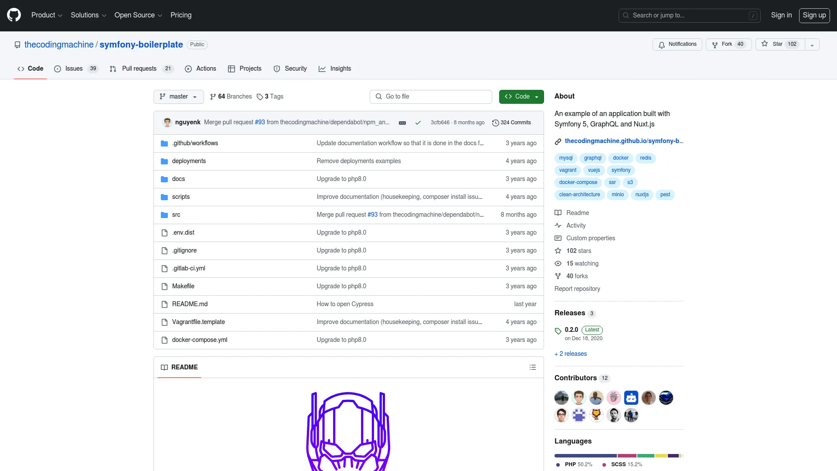This screenshot has height=471, width=837.
Task: Show the + 2 releases link
Action: click(571, 354)
